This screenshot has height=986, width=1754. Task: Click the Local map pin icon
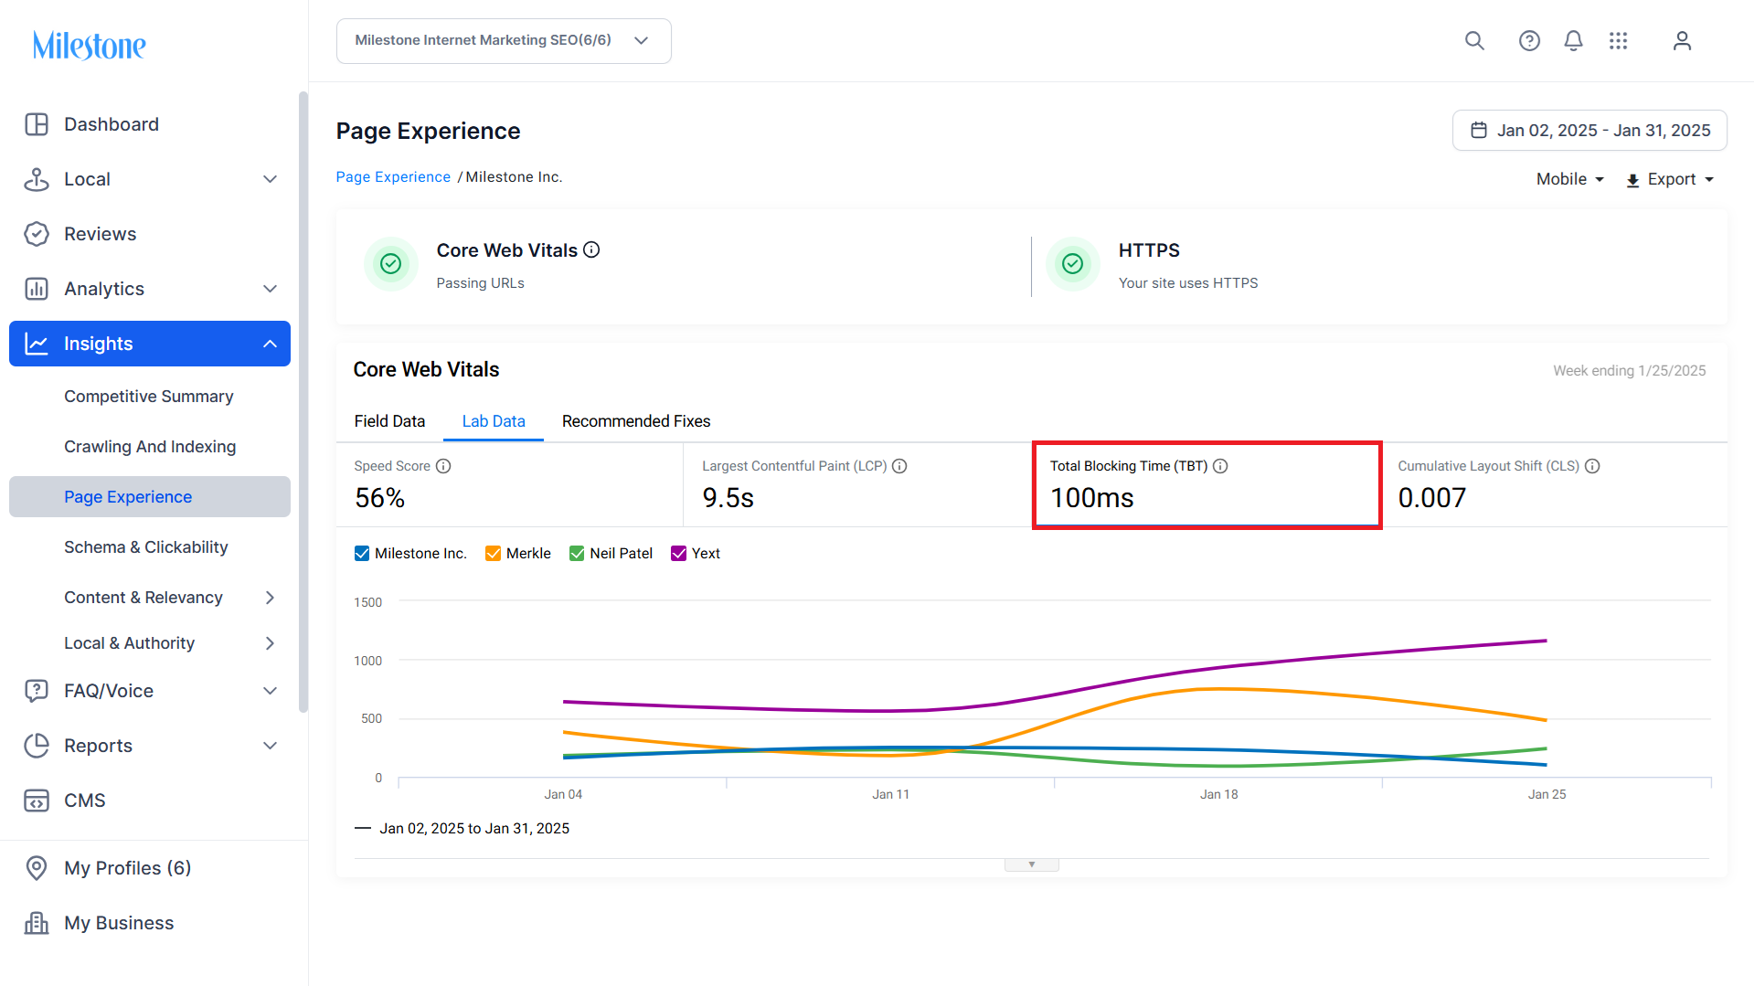(37, 179)
